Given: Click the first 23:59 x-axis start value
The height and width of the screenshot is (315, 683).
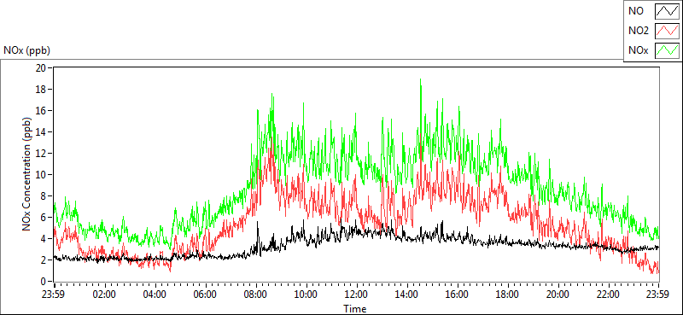Looking at the screenshot, I should pyautogui.click(x=54, y=294).
